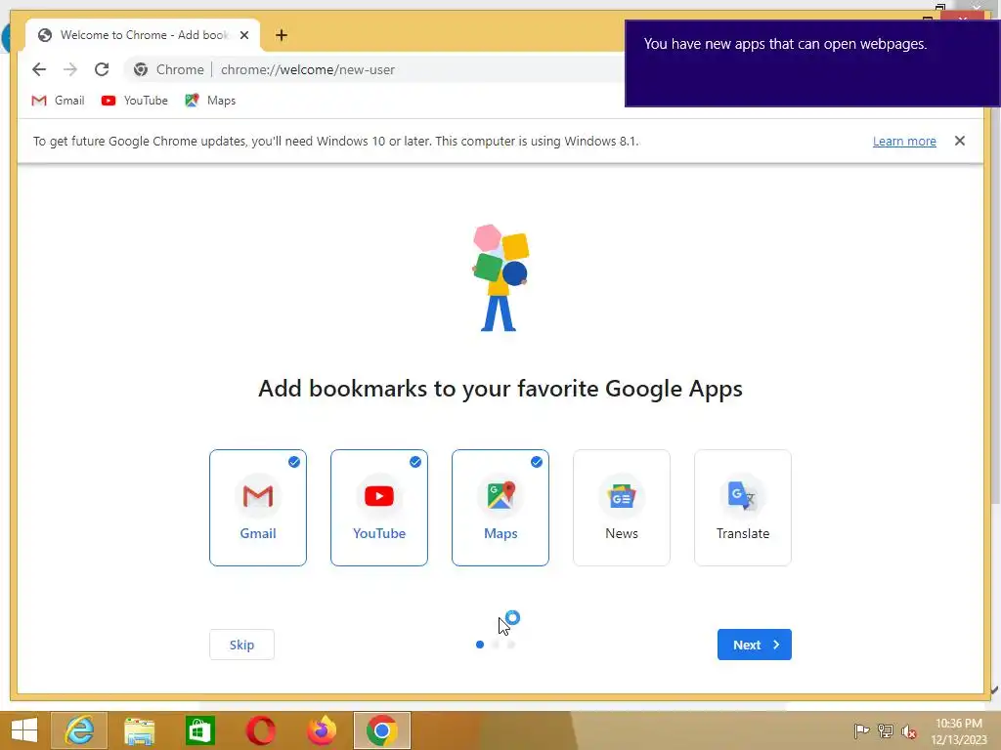
Task: Deselect the Gmail app card
Action: tap(258, 508)
